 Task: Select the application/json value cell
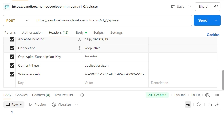115,66
